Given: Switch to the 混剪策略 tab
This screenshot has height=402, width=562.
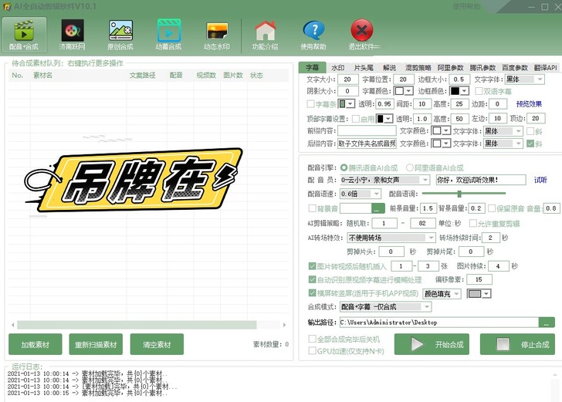Looking at the screenshot, I should pos(418,68).
